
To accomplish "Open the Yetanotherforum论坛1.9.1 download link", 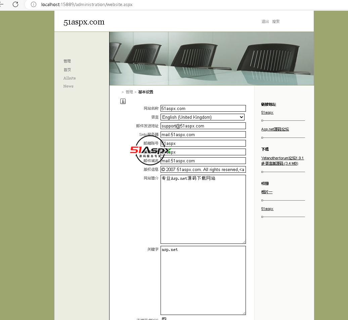I will coord(282,161).
